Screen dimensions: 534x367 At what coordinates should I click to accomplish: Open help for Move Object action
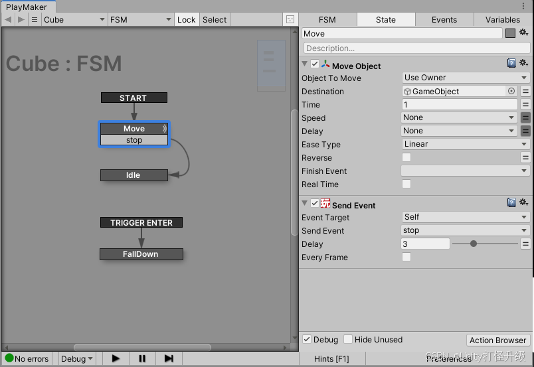tap(511, 63)
